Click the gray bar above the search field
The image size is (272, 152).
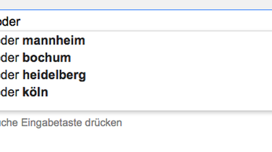(132, 4)
